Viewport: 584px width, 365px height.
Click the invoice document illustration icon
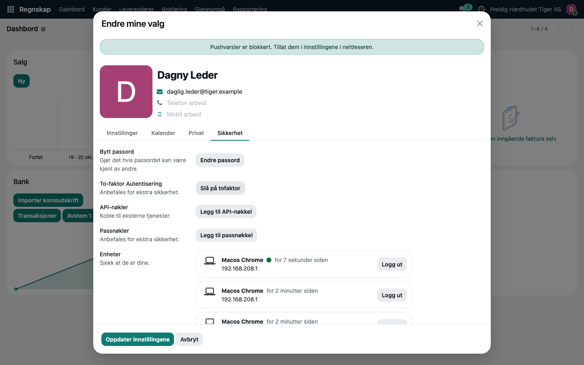point(511,118)
